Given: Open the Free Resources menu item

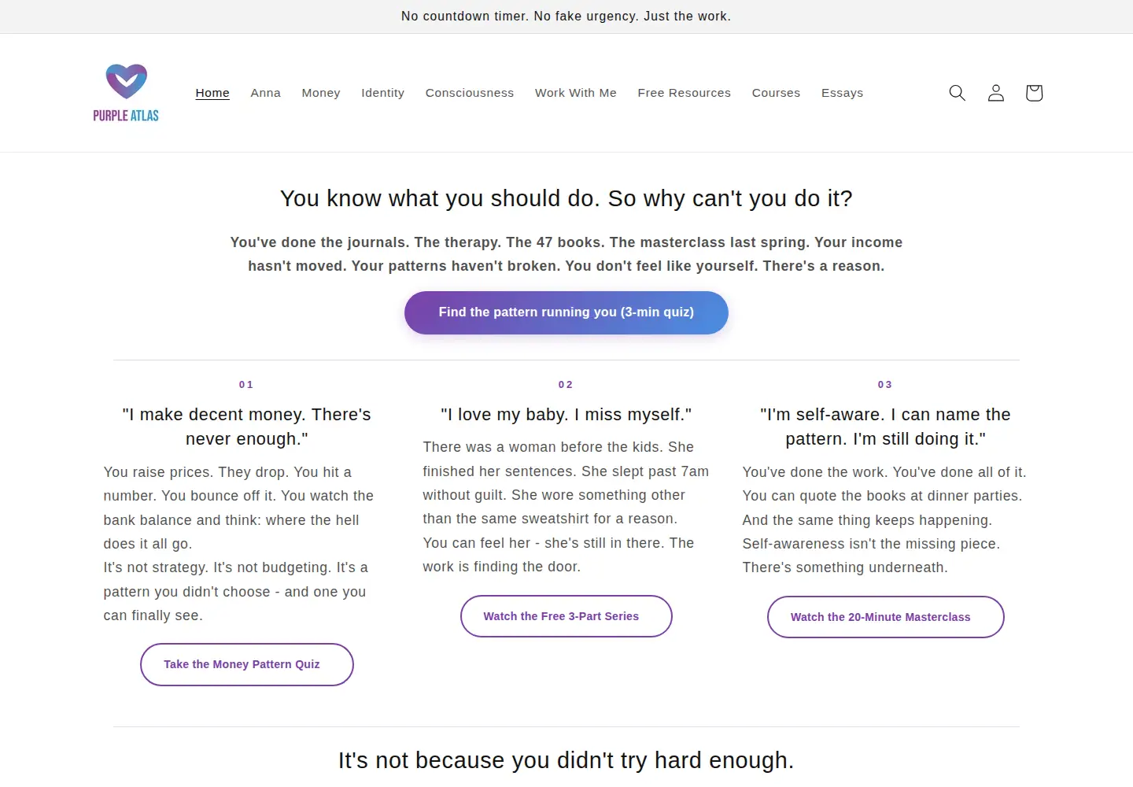Looking at the screenshot, I should point(684,93).
